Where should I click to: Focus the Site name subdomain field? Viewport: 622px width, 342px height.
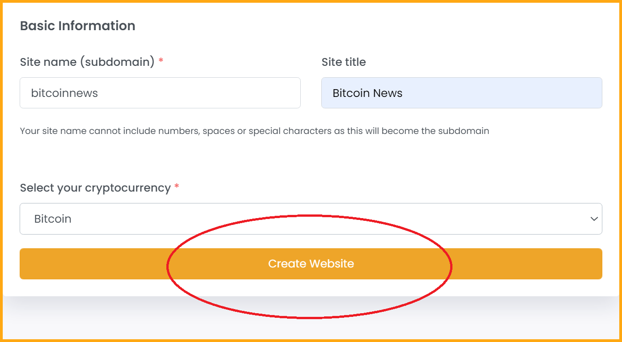point(160,93)
